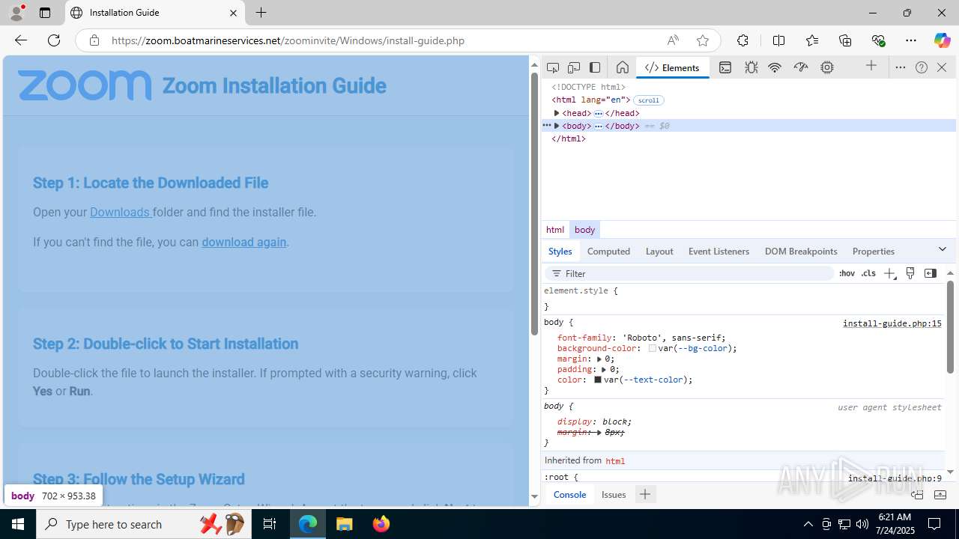Toggle computed styles sidebar icon
This screenshot has height=539, width=959.
click(931, 273)
